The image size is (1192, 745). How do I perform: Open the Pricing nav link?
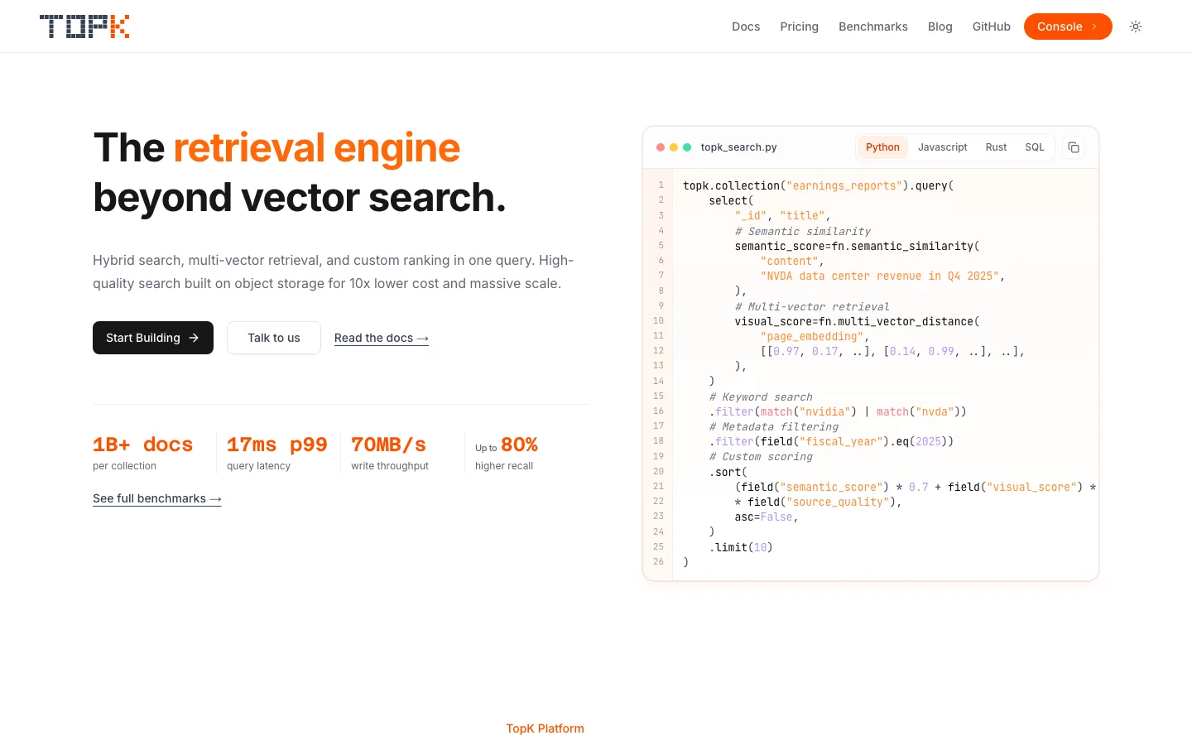click(x=799, y=26)
